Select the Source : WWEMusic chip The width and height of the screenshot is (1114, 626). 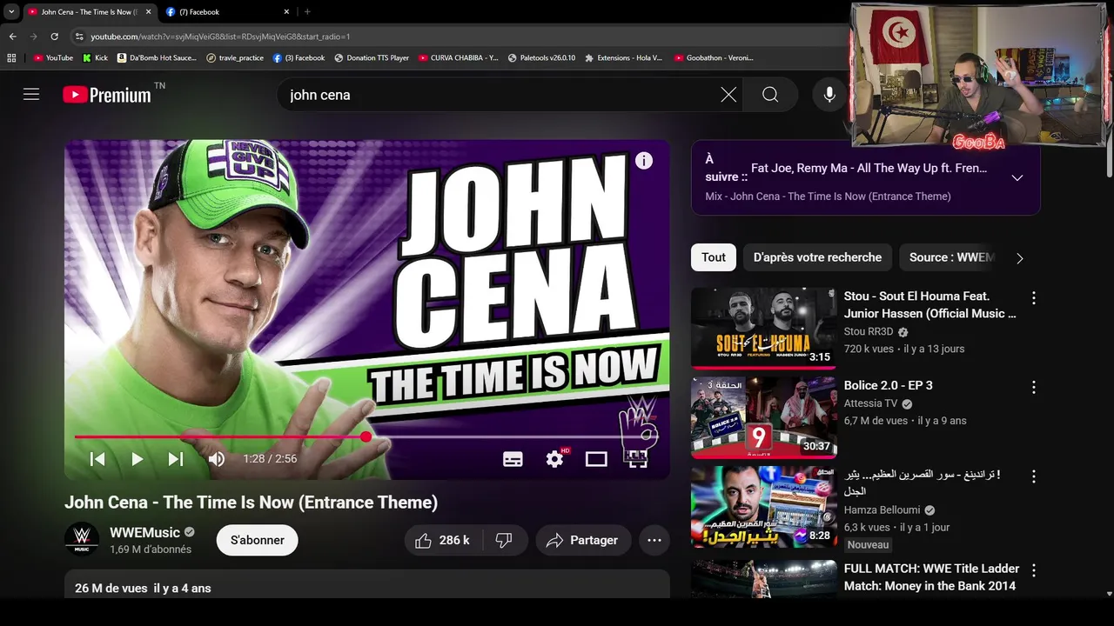(x=950, y=257)
